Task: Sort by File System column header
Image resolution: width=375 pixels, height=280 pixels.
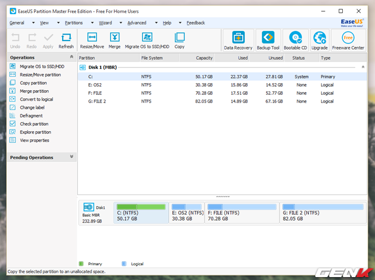Action: (159, 58)
